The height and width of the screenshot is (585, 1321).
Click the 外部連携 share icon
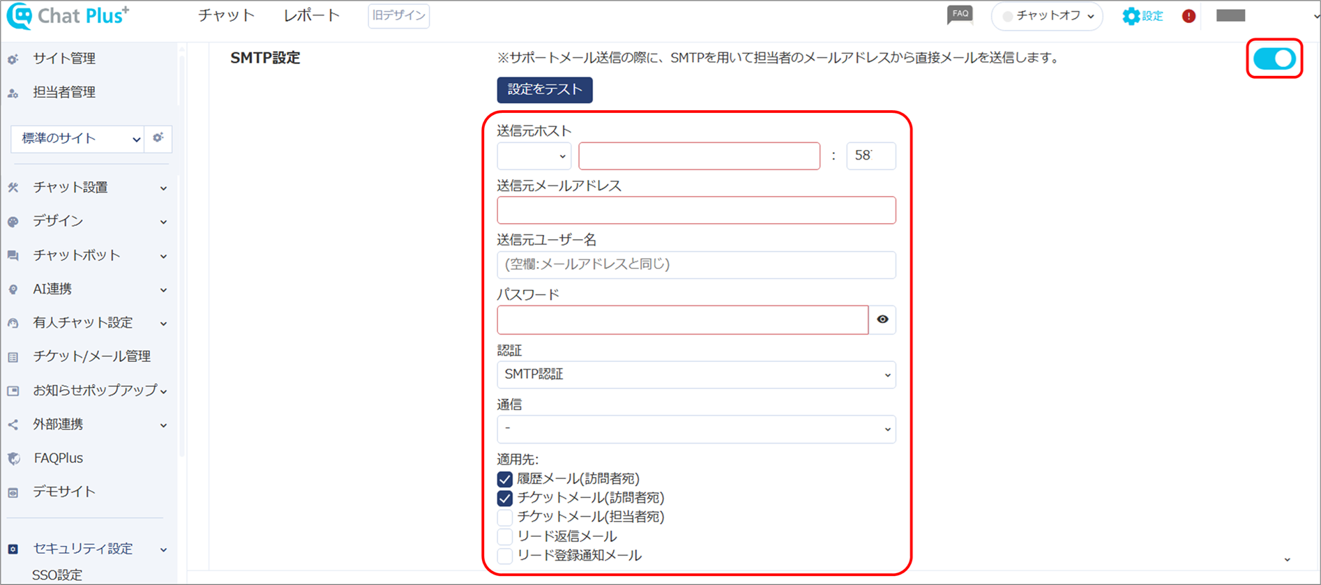click(13, 425)
